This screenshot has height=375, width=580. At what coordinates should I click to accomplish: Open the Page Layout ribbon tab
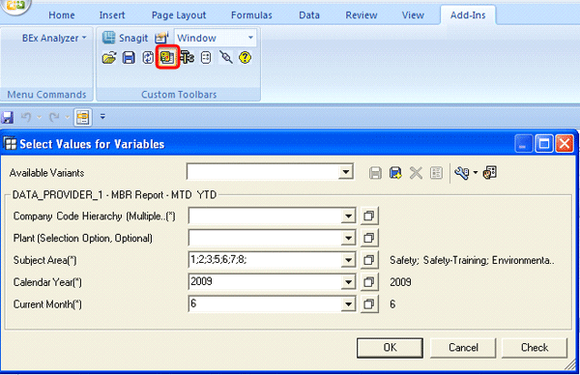point(179,15)
